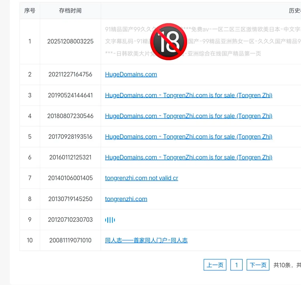Screen dimensions: 301x285
Task: Click the 共10条 total count text
Action: coord(282,265)
